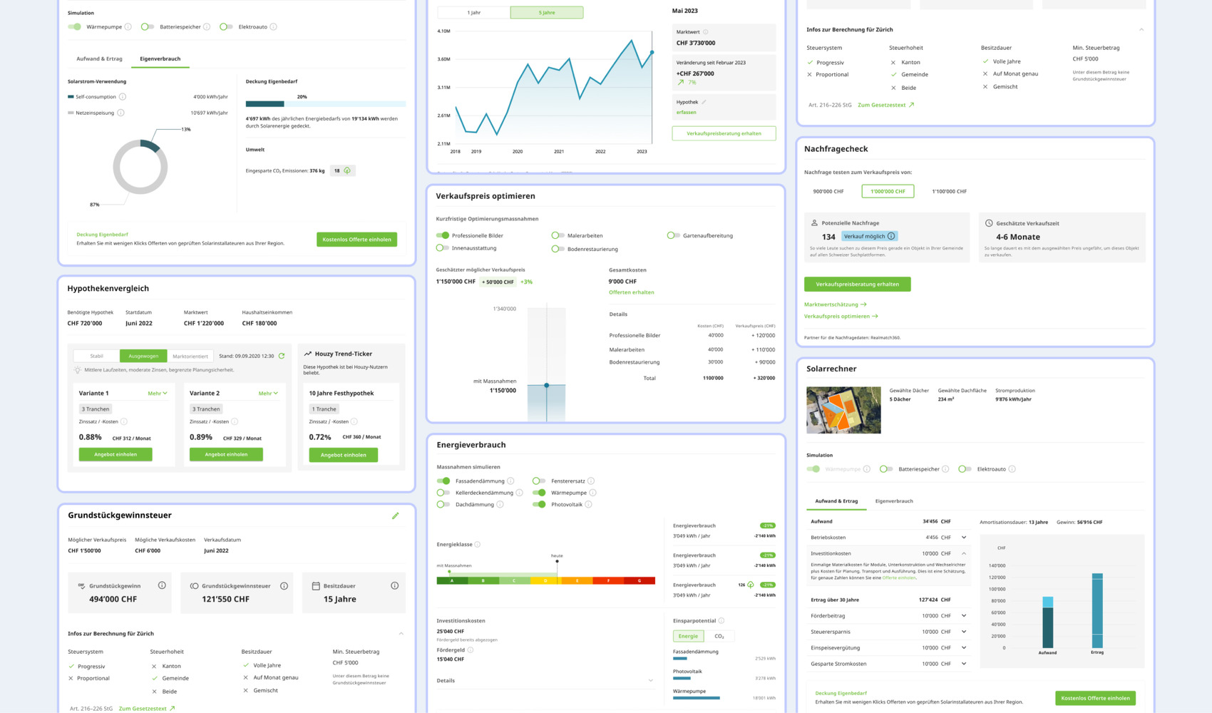Image resolution: width=1212 pixels, height=713 pixels.
Task: Open info icon next to Self-consumption
Action: (x=123, y=97)
